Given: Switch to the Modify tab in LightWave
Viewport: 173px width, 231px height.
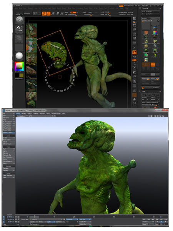Looking at the screenshot, I should [23, 114].
